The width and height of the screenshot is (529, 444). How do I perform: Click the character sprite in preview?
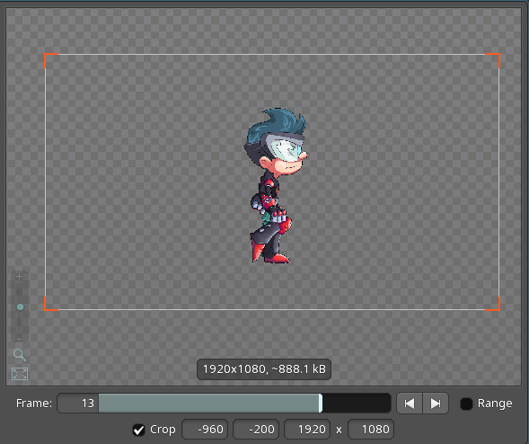[x=275, y=186]
